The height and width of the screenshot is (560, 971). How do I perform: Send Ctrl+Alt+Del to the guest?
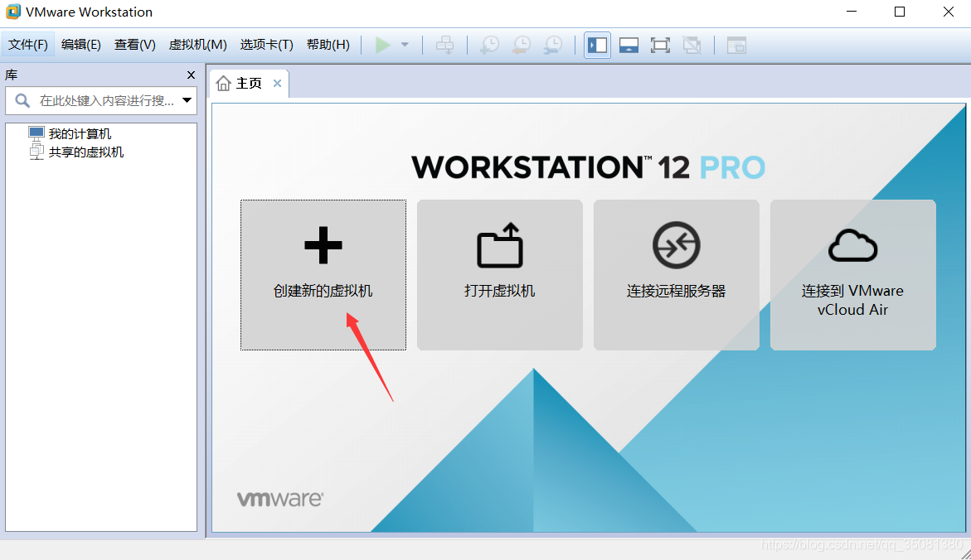444,45
